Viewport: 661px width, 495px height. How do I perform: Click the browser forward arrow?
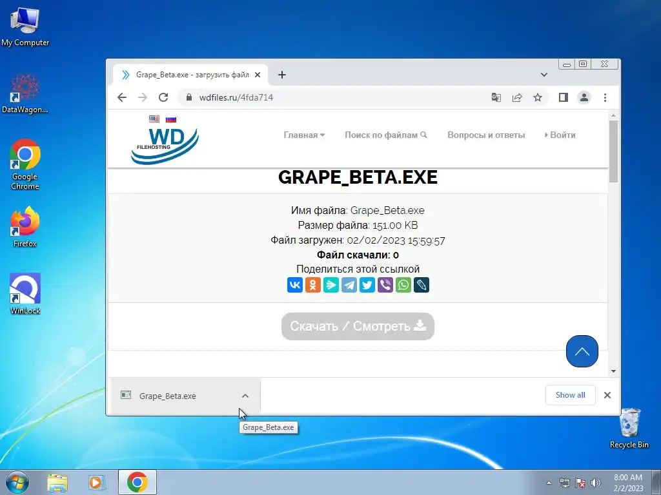point(143,97)
